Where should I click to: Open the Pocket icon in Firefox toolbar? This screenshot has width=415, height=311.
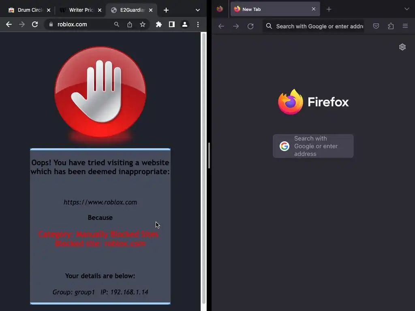click(x=376, y=26)
